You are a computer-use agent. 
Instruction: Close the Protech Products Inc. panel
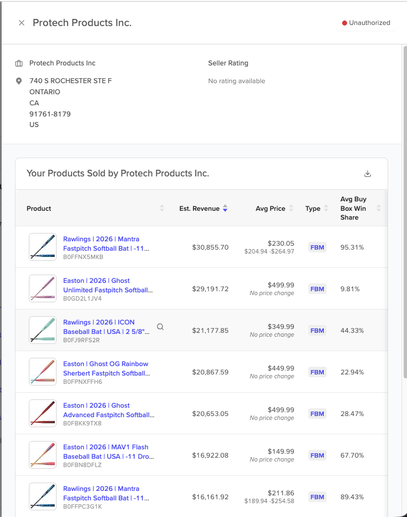pos(22,23)
